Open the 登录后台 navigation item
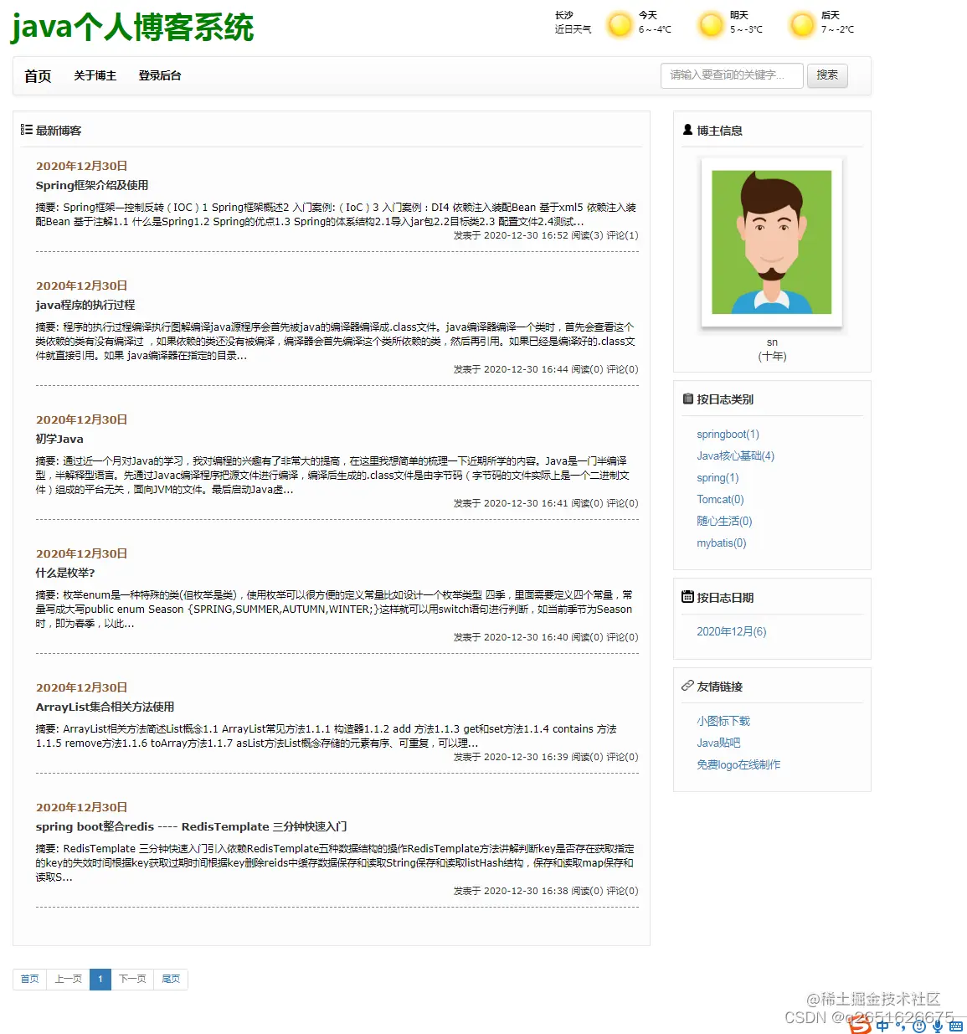This screenshot has height=1034, width=967. [x=159, y=75]
